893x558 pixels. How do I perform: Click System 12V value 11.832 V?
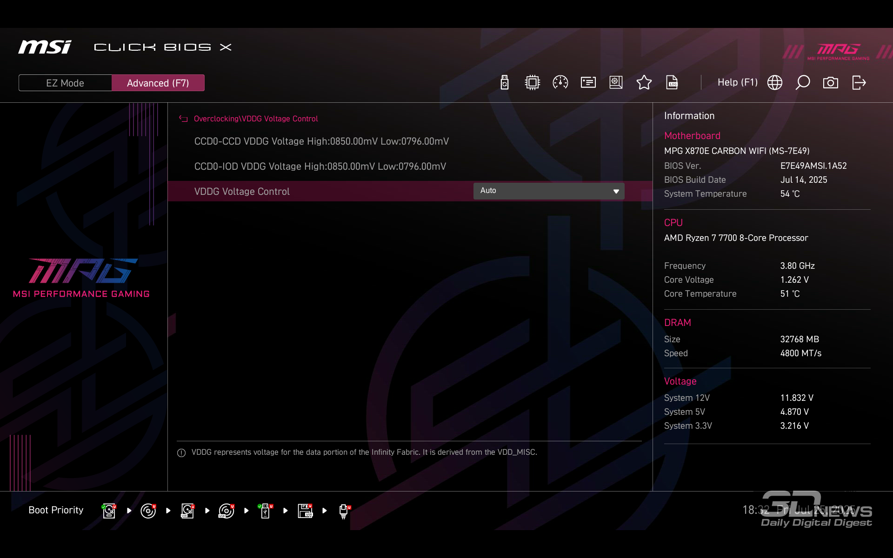[797, 398]
